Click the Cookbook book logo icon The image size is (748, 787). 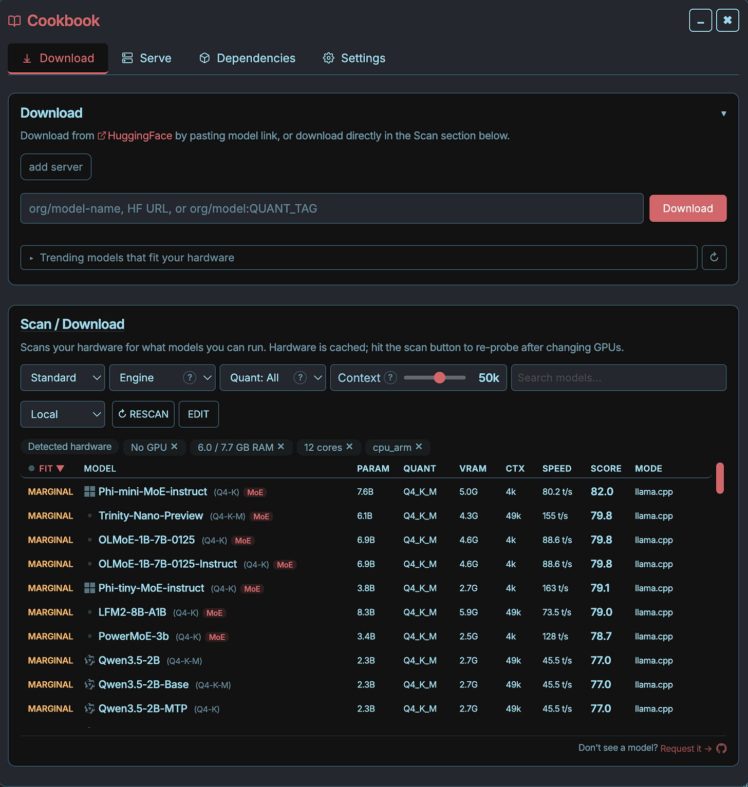[x=14, y=21]
